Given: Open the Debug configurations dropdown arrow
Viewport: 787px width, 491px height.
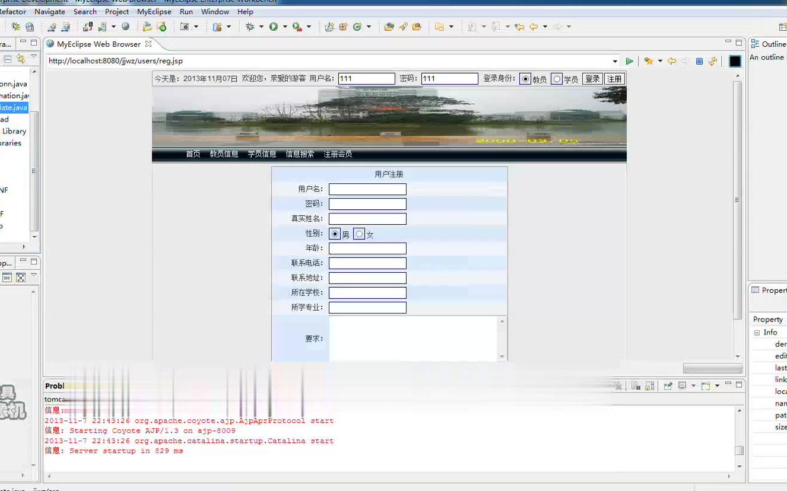Looking at the screenshot, I should [x=261, y=27].
